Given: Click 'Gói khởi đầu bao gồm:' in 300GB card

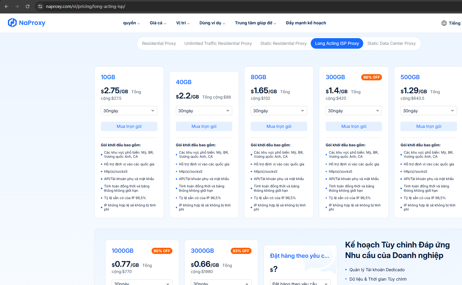Looking at the screenshot, I should [346, 145].
